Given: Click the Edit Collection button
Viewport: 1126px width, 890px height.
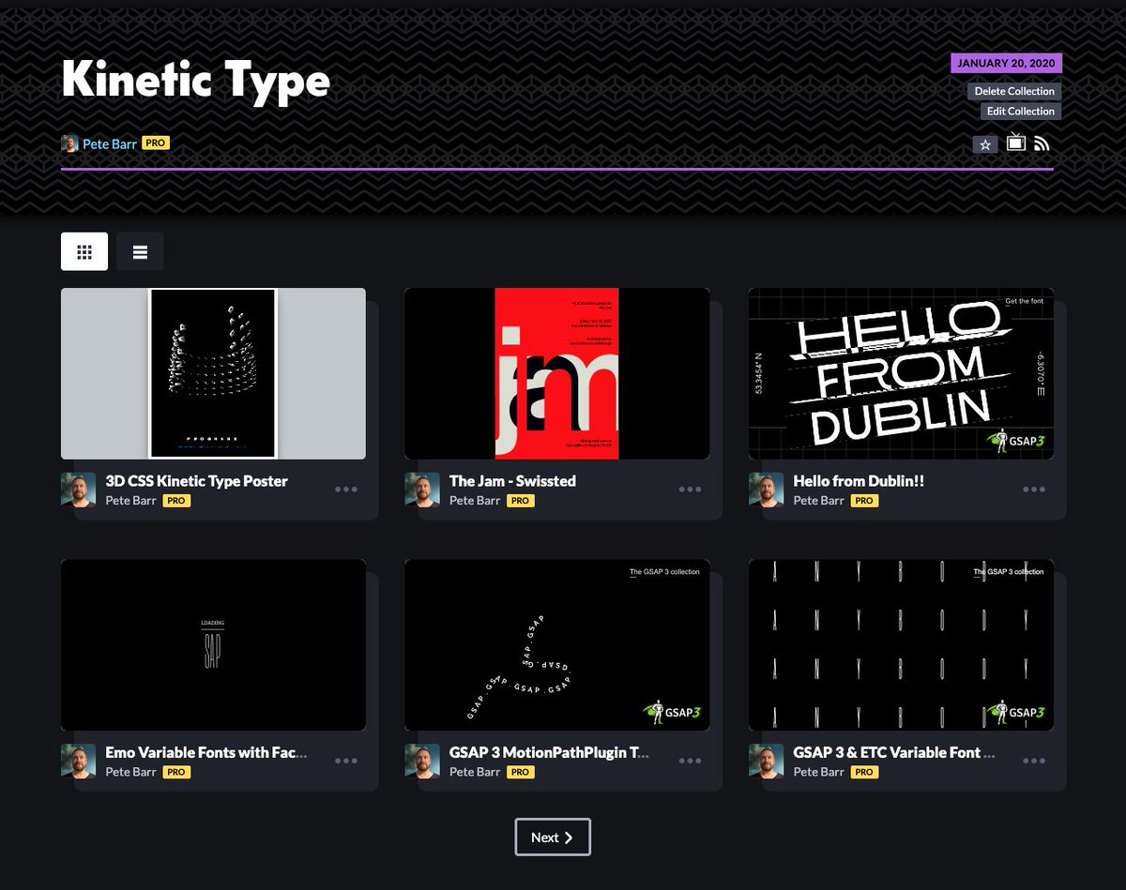Looking at the screenshot, I should (1021, 111).
